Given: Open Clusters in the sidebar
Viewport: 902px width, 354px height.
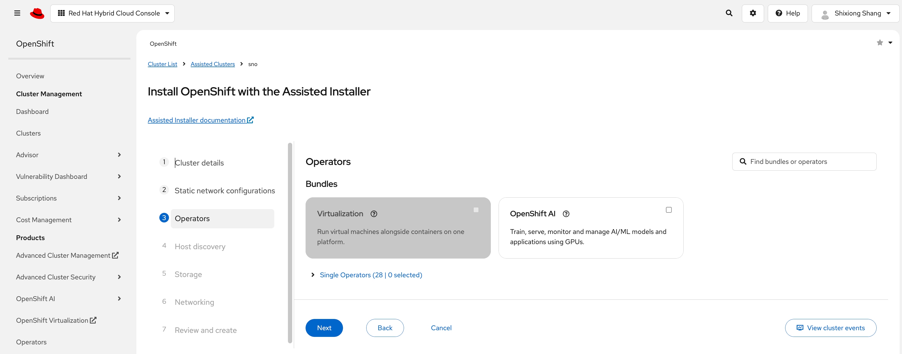Looking at the screenshot, I should click(x=28, y=133).
